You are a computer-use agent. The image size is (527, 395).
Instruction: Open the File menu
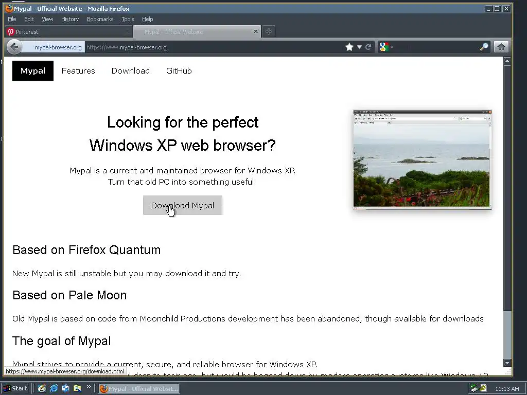(x=12, y=19)
